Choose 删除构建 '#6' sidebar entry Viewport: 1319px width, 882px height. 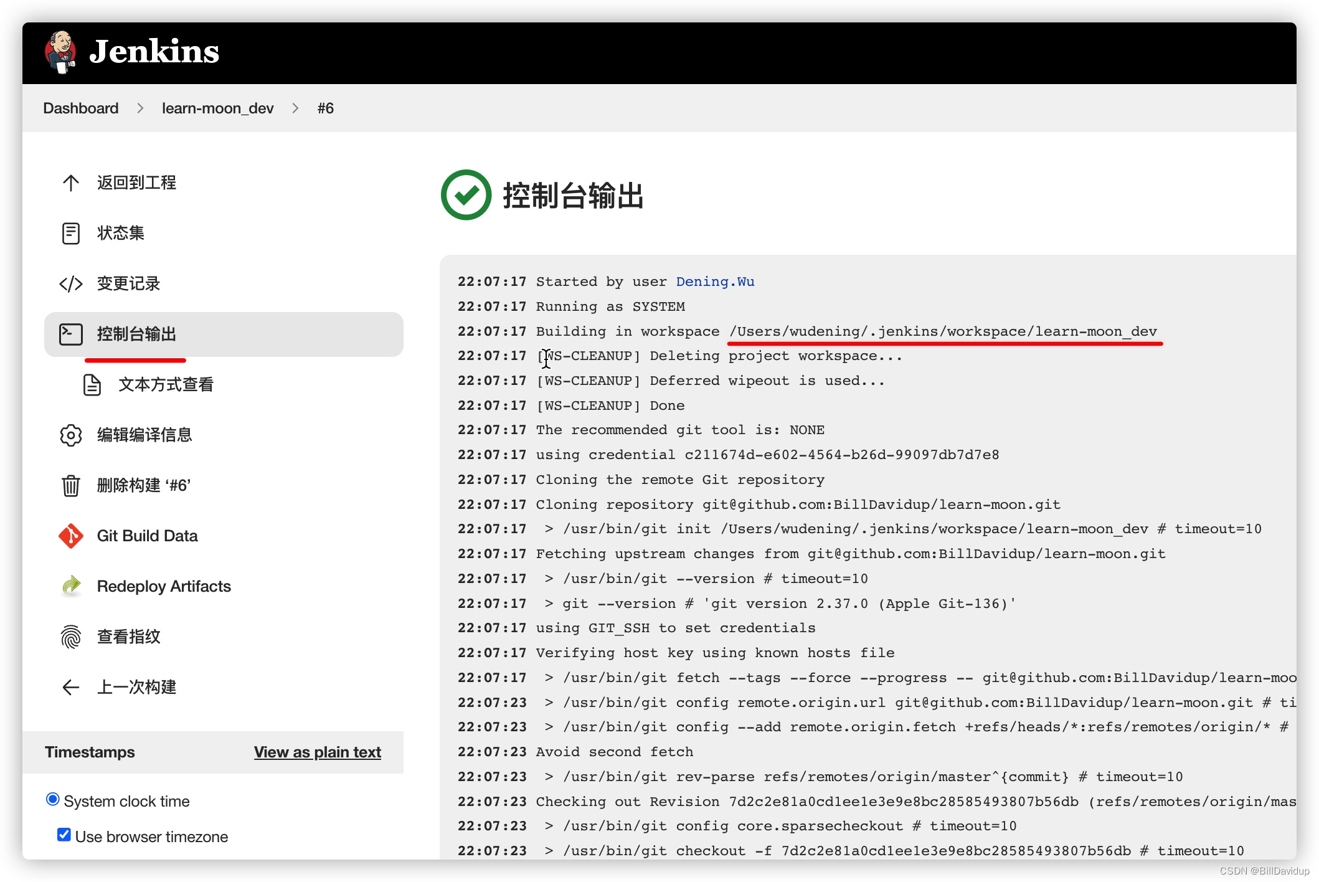[x=144, y=485]
